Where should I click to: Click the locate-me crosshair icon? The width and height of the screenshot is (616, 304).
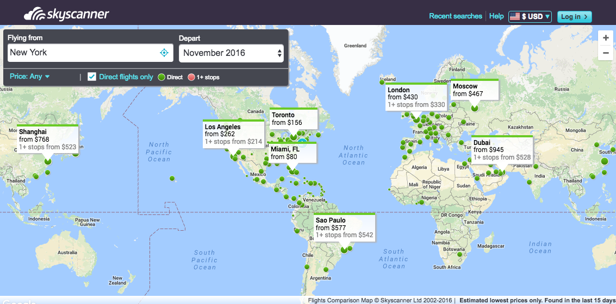(x=164, y=53)
